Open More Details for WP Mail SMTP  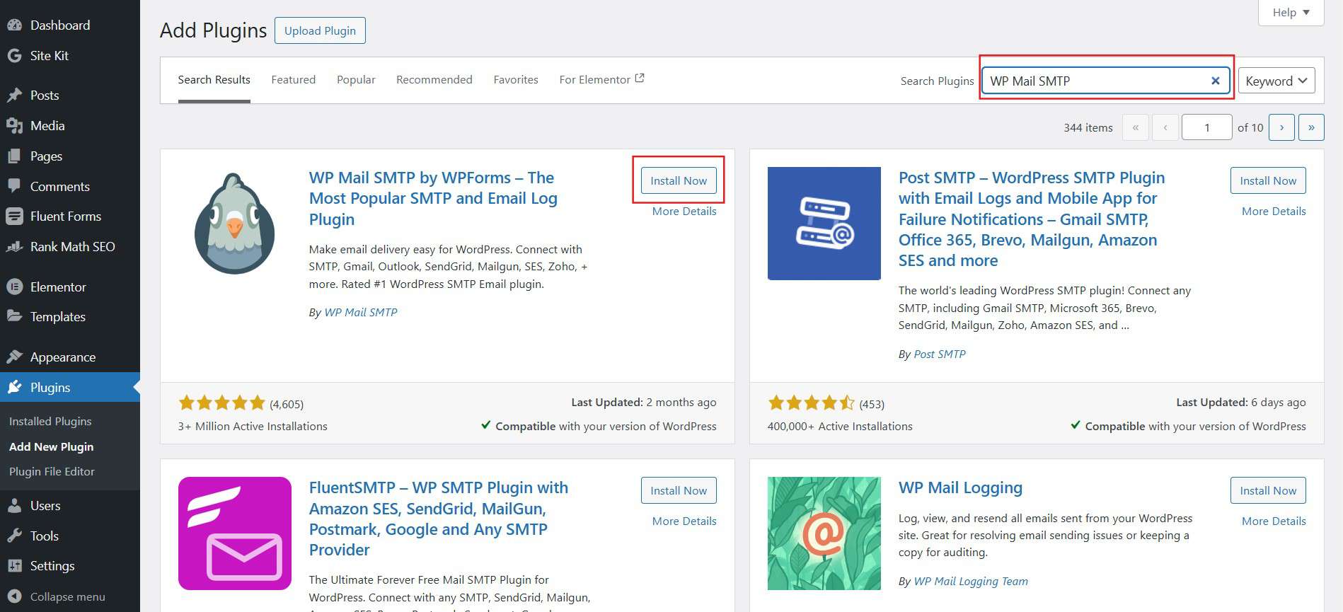coord(684,211)
